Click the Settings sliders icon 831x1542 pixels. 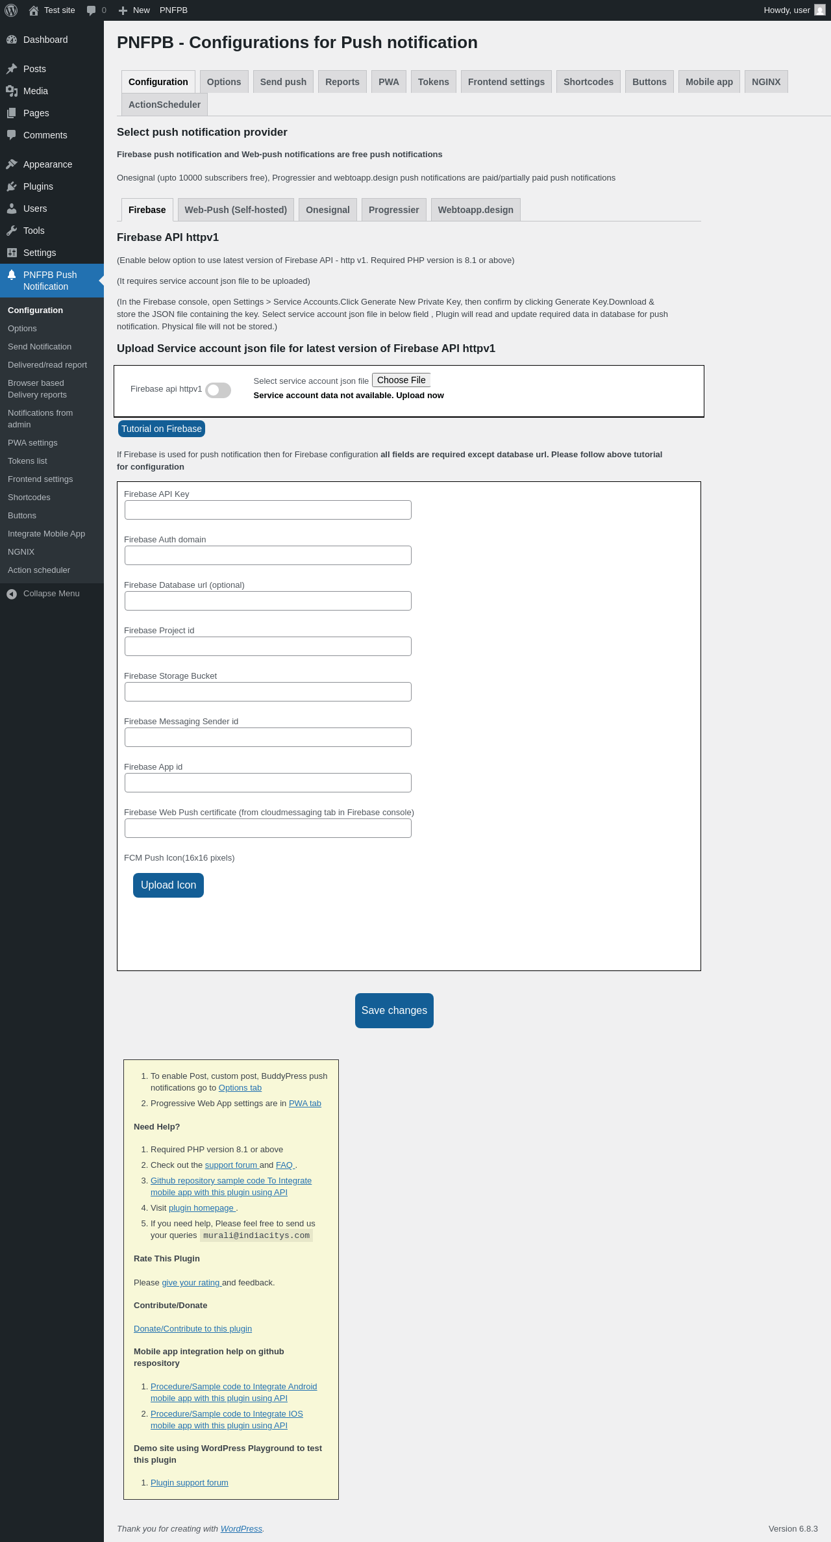(x=12, y=253)
